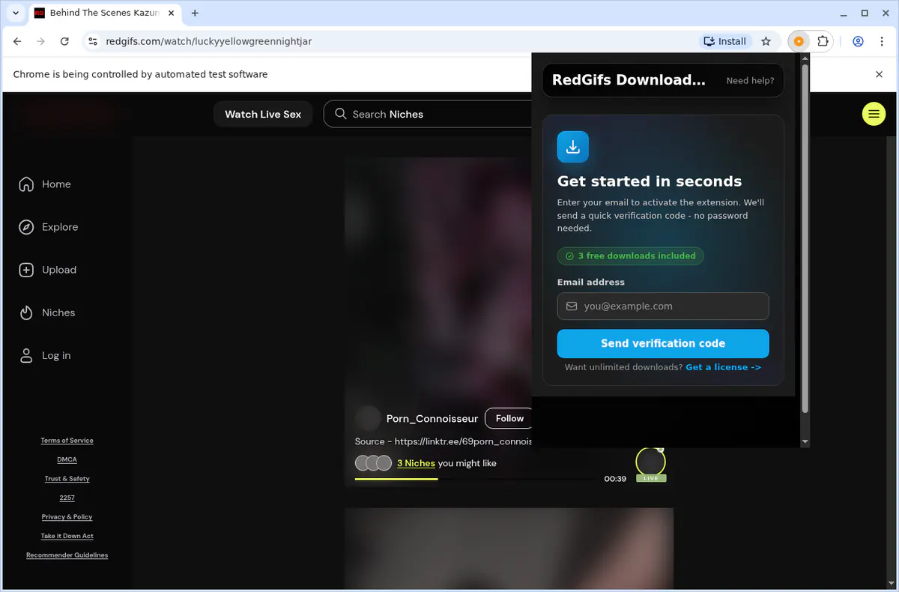Click the blue download icon in popup
Image resolution: width=899 pixels, height=592 pixels.
[x=573, y=147]
